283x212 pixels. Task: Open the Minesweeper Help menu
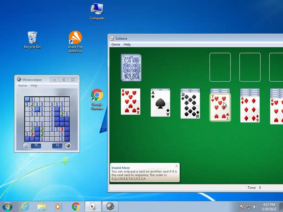tap(34, 86)
